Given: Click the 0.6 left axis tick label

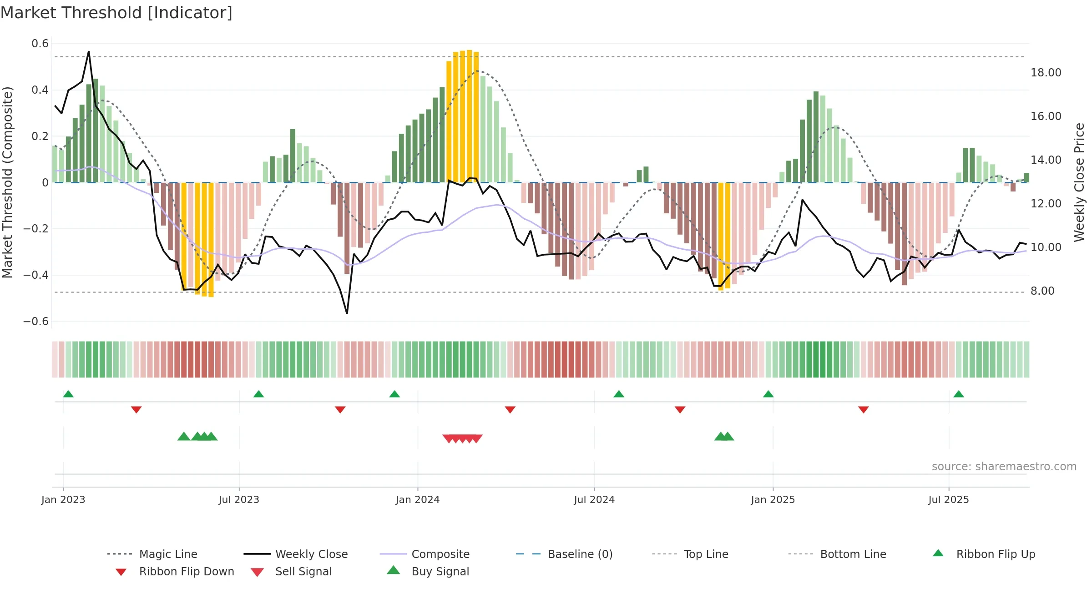Looking at the screenshot, I should [40, 44].
